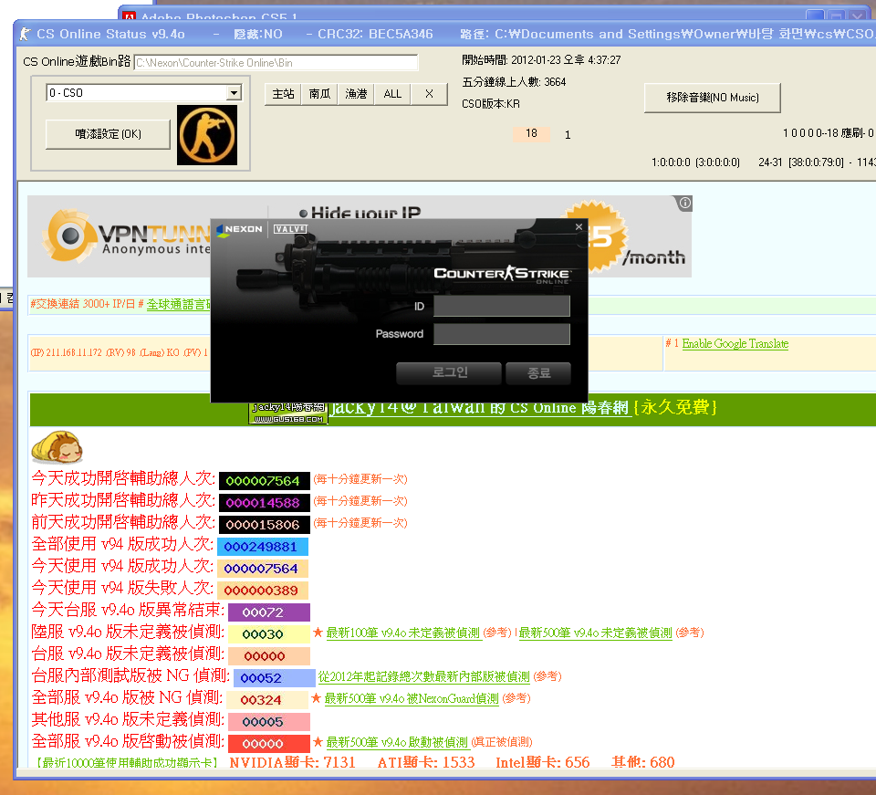This screenshot has width=876, height=795.
Task: Click the 로그인 login button
Action: [449, 372]
